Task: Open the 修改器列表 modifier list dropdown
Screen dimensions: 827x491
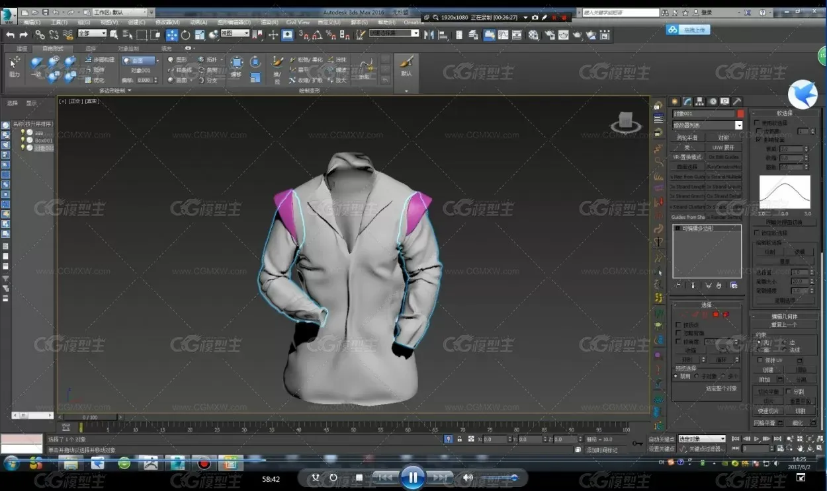Action: (707, 125)
